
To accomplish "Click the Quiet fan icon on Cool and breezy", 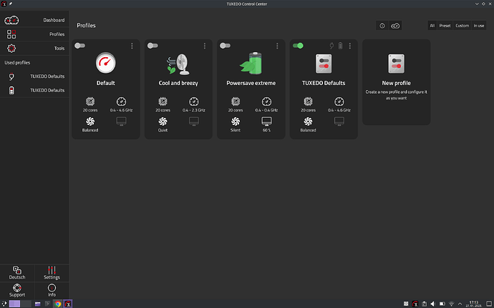I will [x=163, y=121].
